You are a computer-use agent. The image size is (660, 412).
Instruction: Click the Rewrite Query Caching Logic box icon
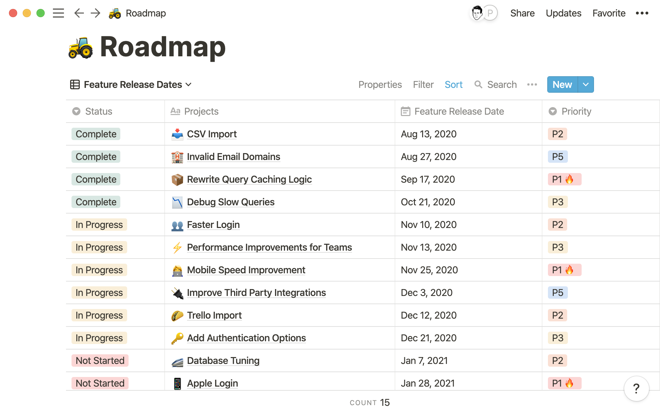(177, 179)
